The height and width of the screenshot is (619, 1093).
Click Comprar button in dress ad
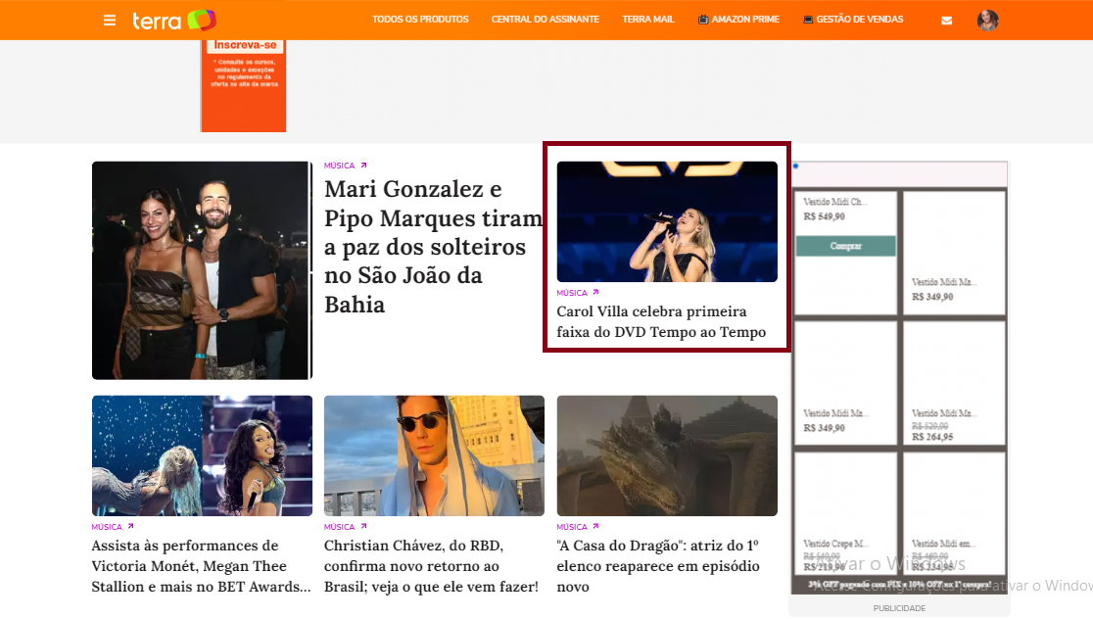point(845,246)
